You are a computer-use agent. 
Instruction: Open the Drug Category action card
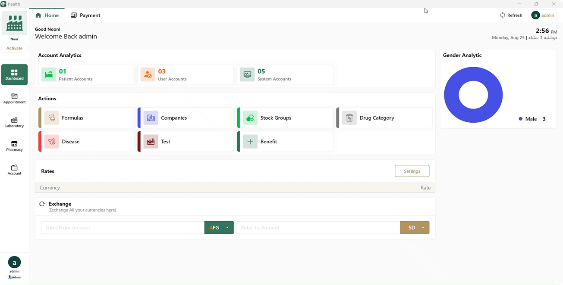(x=384, y=118)
